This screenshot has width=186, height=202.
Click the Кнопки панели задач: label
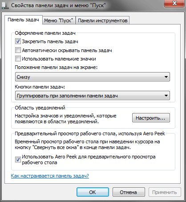[40, 87]
